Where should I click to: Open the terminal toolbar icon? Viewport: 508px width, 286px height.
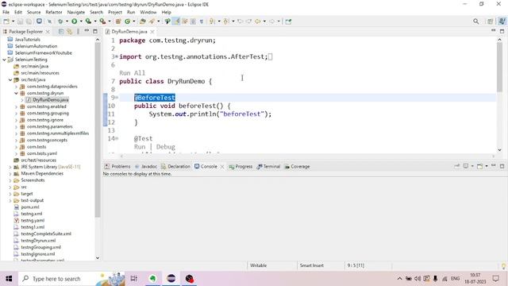pyautogui.click(x=39, y=21)
